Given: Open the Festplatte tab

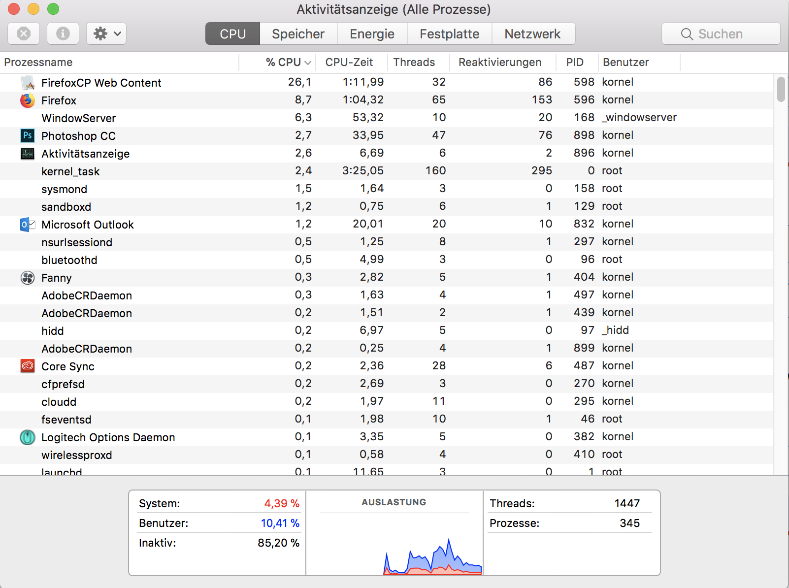Looking at the screenshot, I should (x=450, y=34).
